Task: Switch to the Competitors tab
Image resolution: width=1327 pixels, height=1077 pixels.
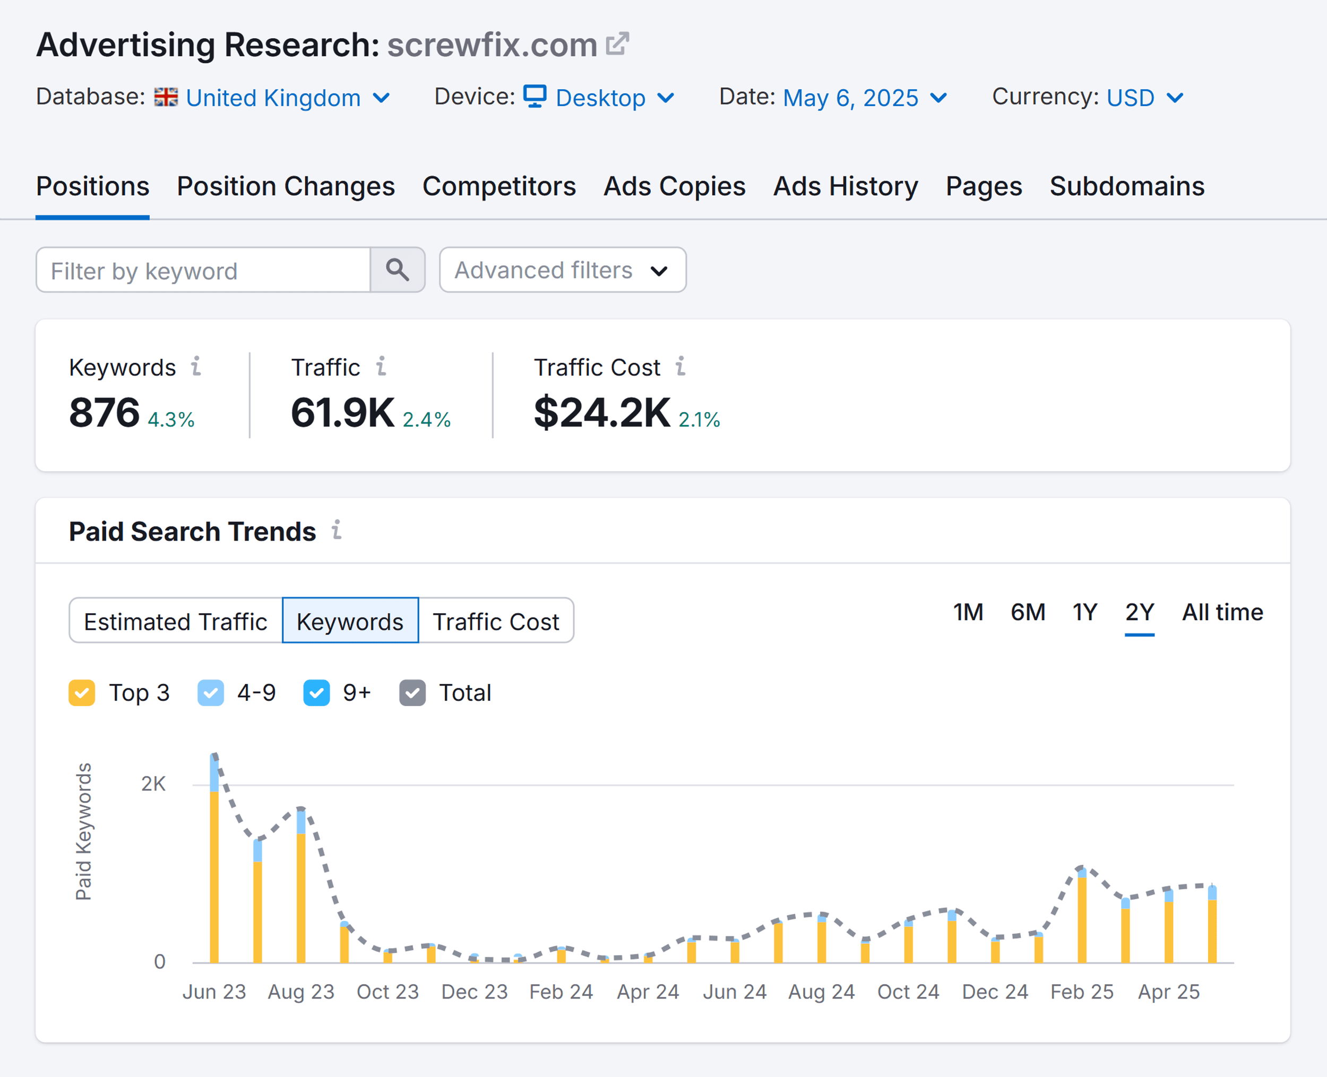Action: (x=499, y=186)
